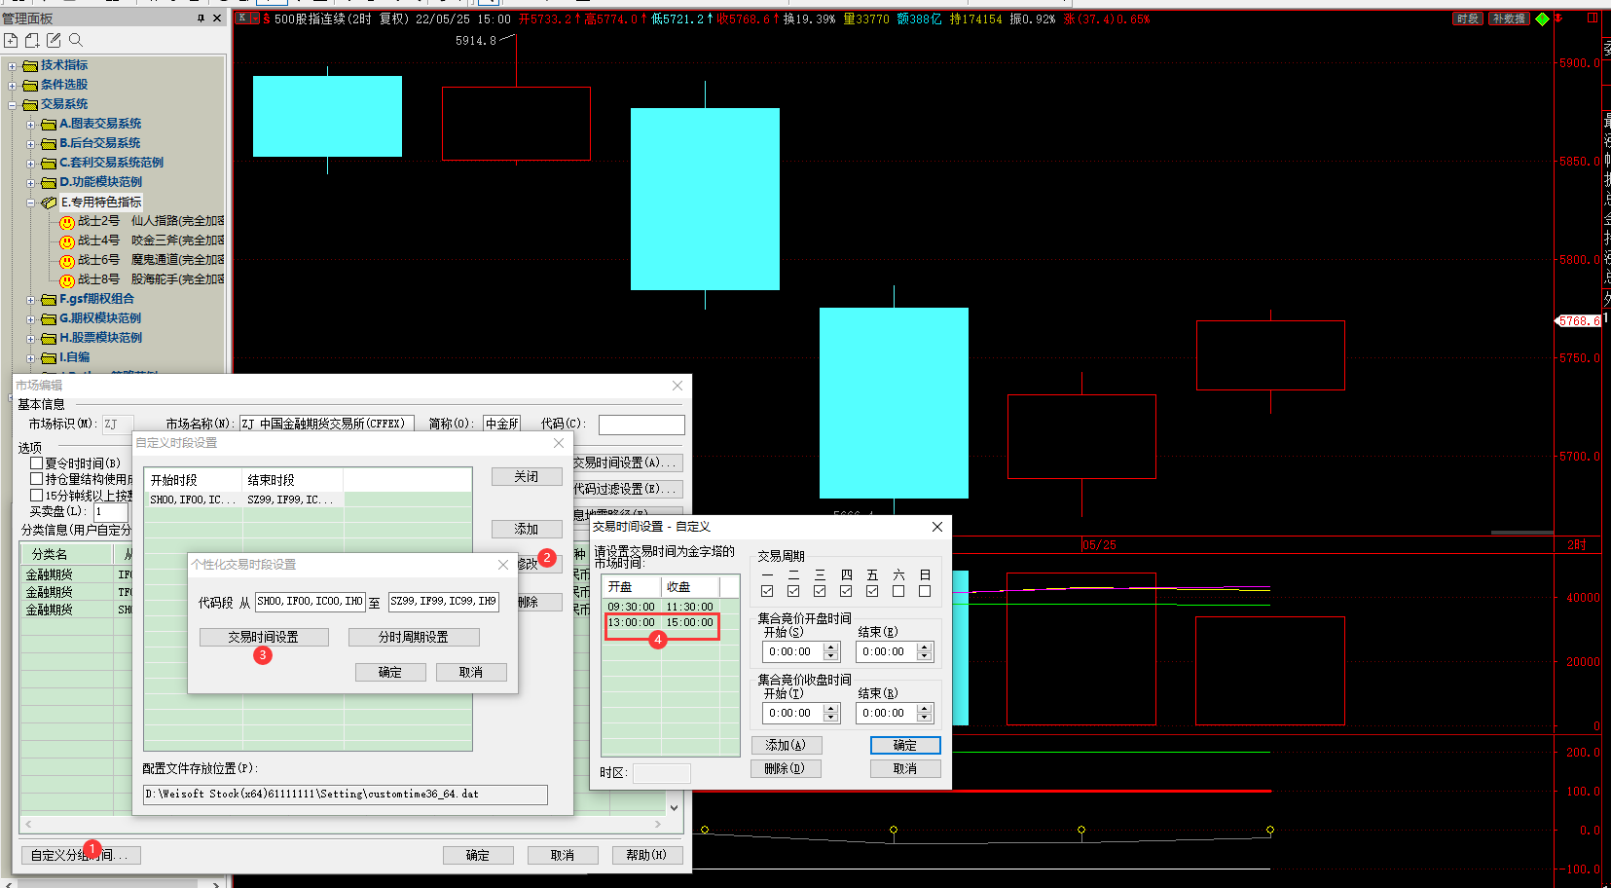Check the 六 (Saturday) trading cycle box

(898, 591)
